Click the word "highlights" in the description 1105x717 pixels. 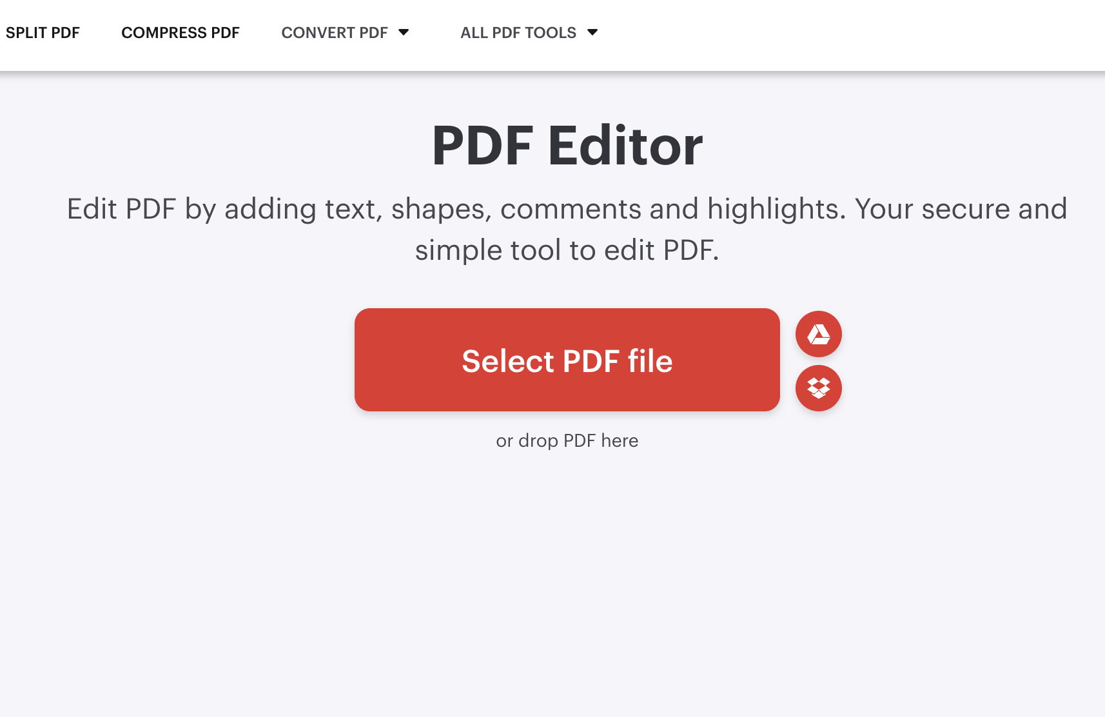776,209
